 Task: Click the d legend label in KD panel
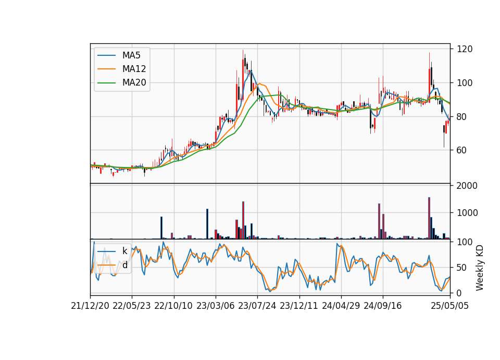[124, 265]
